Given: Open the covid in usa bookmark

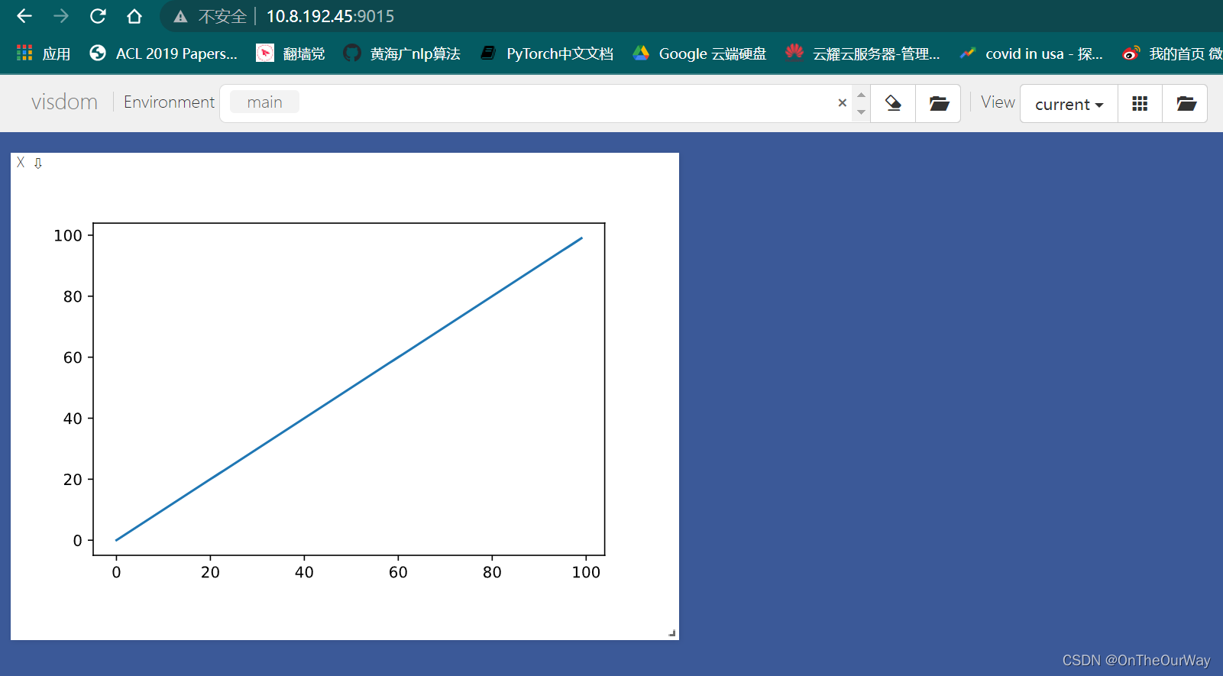Looking at the screenshot, I should (x=1031, y=53).
